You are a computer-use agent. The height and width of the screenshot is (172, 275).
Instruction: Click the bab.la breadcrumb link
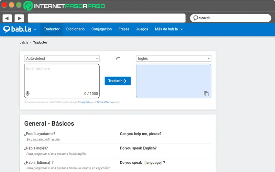[24, 42]
